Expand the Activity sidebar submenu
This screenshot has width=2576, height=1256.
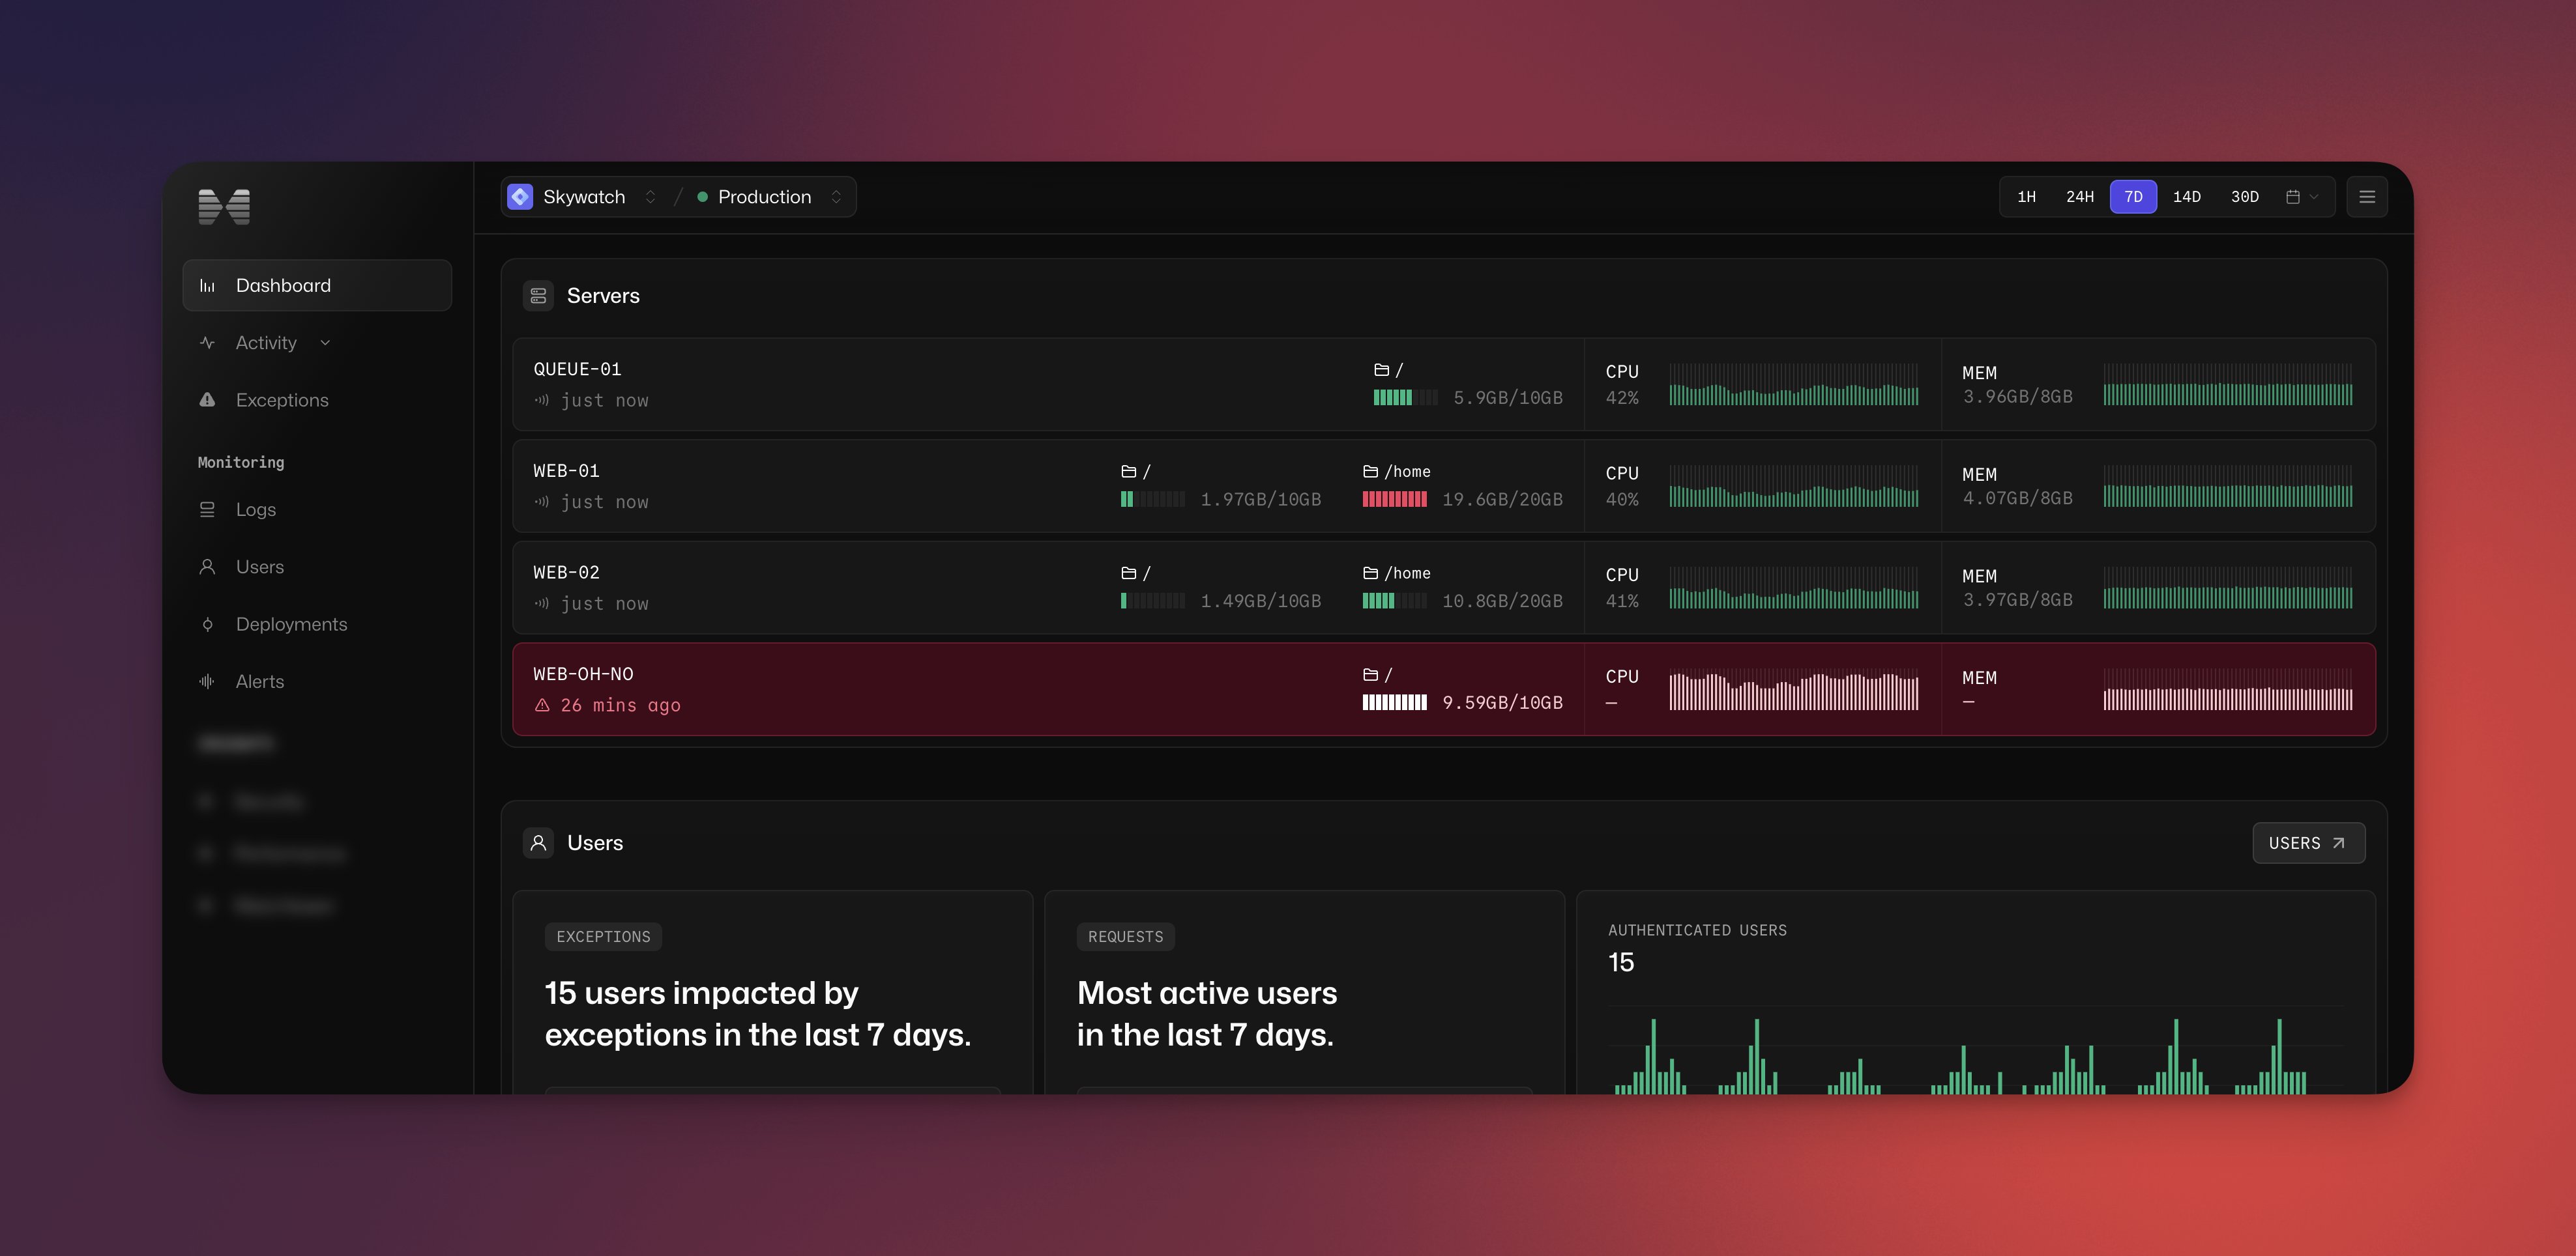(325, 343)
